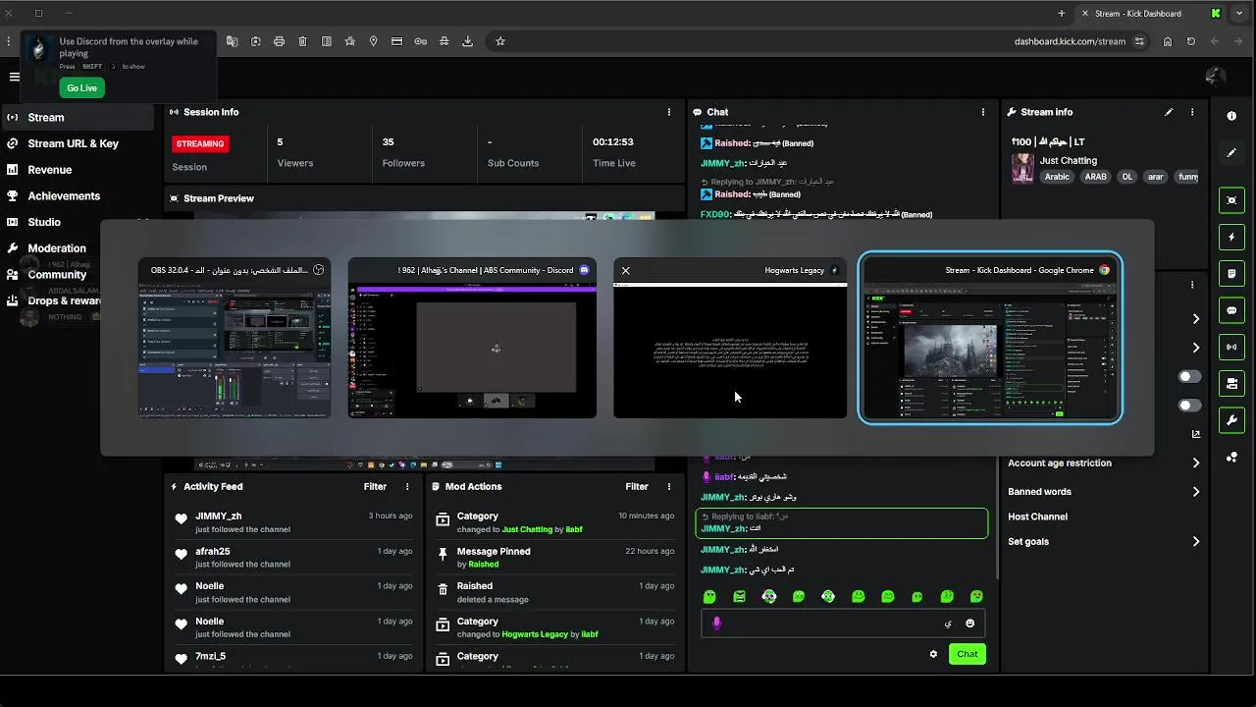
Task: Click the location pin icon in browser toolbar
Action: [x=373, y=41]
